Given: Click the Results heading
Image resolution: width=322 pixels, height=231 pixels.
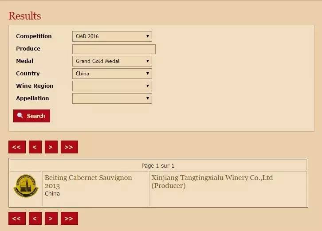Looking at the screenshot, I should tap(25, 16).
